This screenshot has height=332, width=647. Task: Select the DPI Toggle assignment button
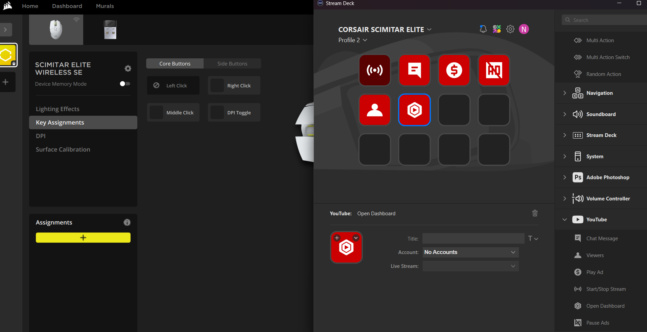(x=234, y=112)
